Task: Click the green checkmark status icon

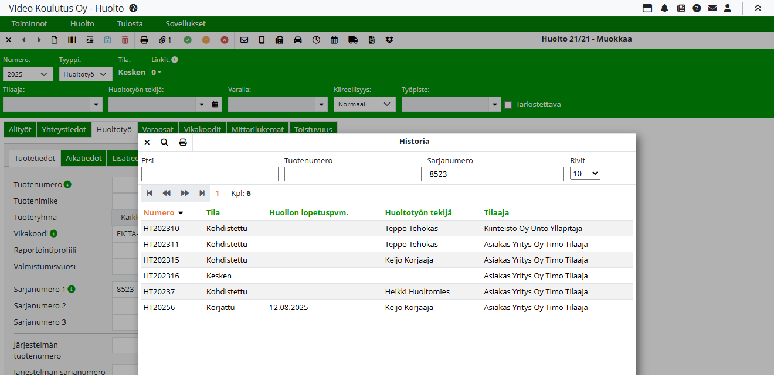Action: pyautogui.click(x=188, y=40)
